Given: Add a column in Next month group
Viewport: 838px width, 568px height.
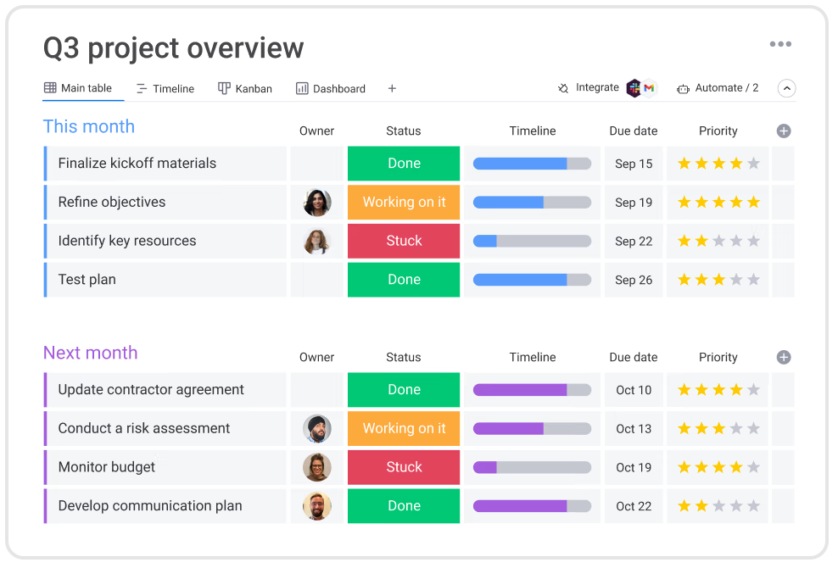Looking at the screenshot, I should pos(784,357).
